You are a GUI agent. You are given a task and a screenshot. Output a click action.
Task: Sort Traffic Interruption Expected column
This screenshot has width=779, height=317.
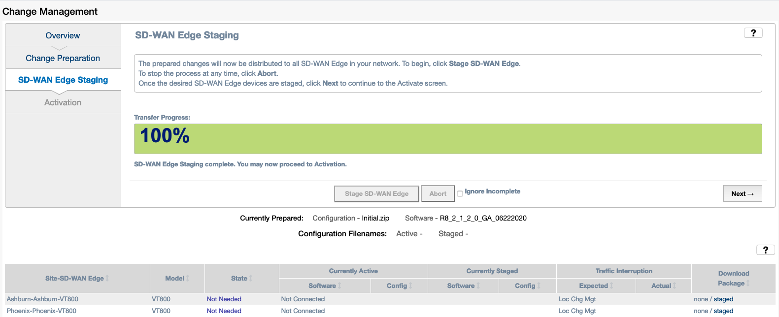[611, 285]
